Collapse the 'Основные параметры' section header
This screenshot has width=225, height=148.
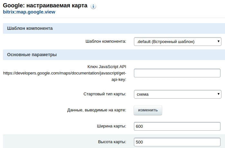click(32, 55)
